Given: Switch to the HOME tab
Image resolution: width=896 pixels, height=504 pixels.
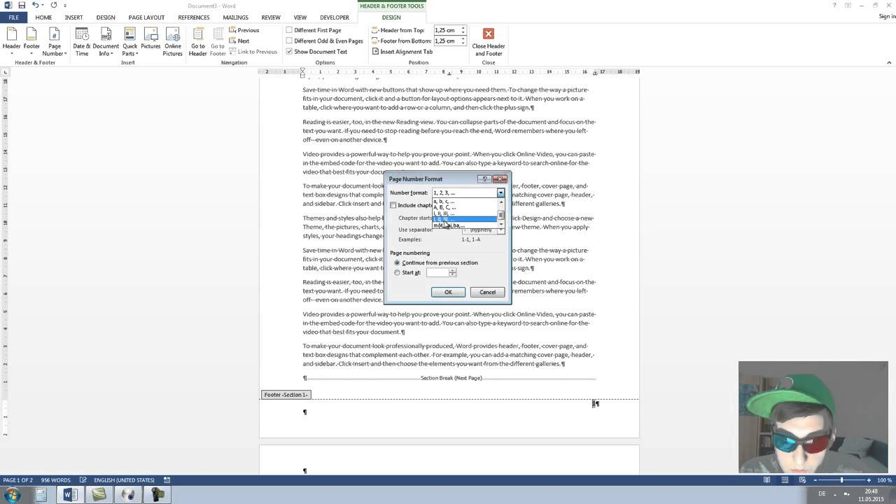Looking at the screenshot, I should click(x=43, y=17).
